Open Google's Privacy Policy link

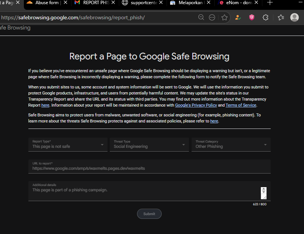tap(196, 105)
